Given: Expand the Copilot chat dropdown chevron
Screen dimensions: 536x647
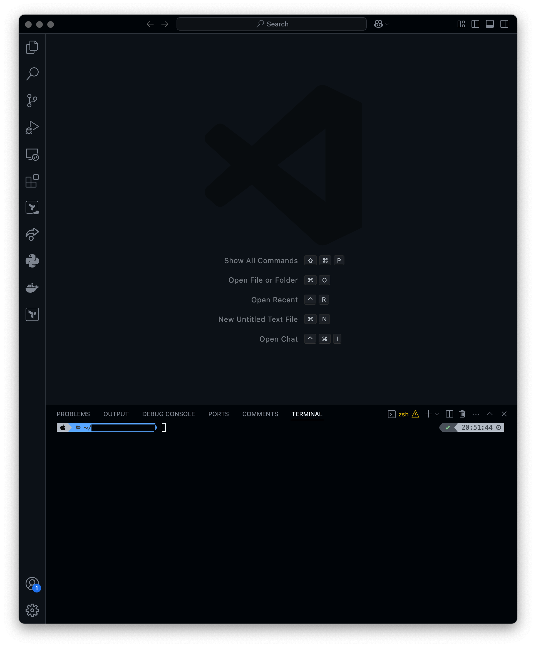Looking at the screenshot, I should (388, 24).
